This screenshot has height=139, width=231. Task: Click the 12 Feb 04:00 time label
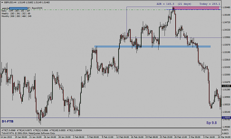123,137
